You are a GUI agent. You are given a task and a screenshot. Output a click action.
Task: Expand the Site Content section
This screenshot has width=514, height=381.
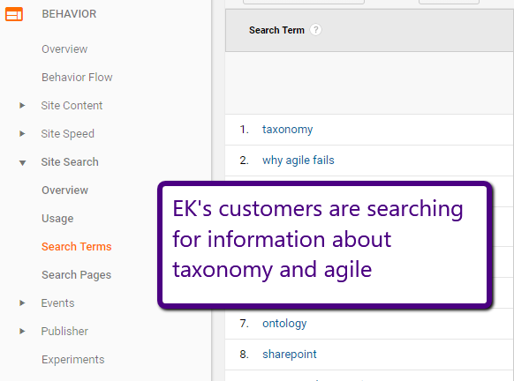22,106
